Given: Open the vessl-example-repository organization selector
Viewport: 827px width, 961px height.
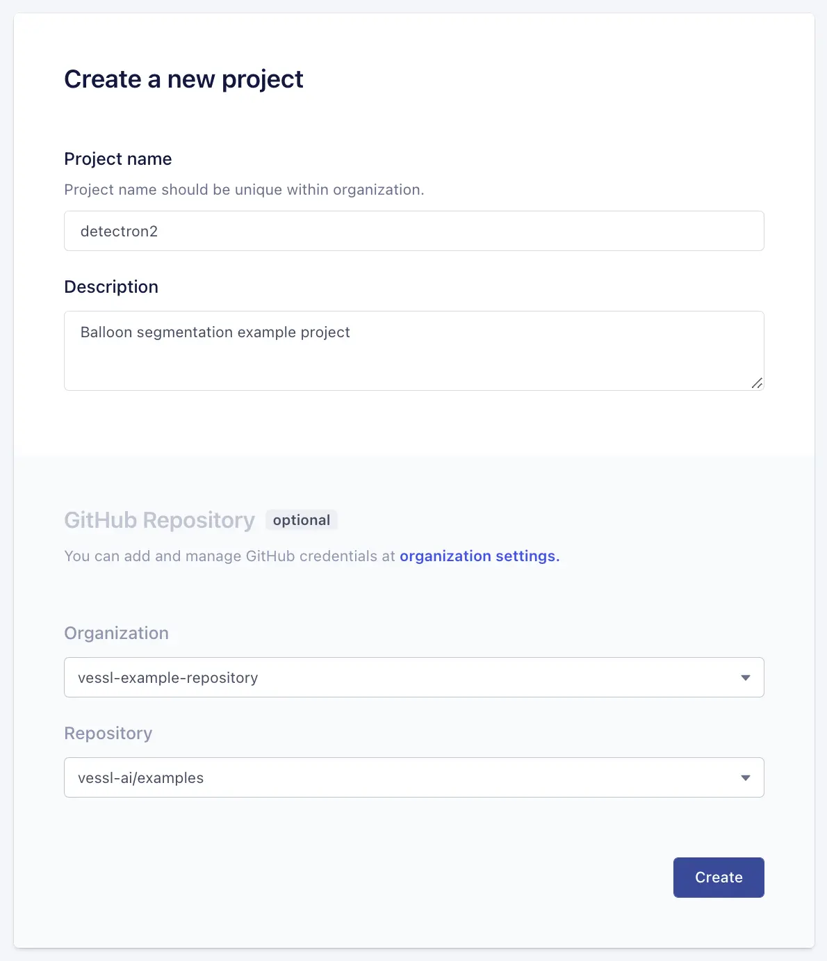Looking at the screenshot, I should [x=403, y=677].
